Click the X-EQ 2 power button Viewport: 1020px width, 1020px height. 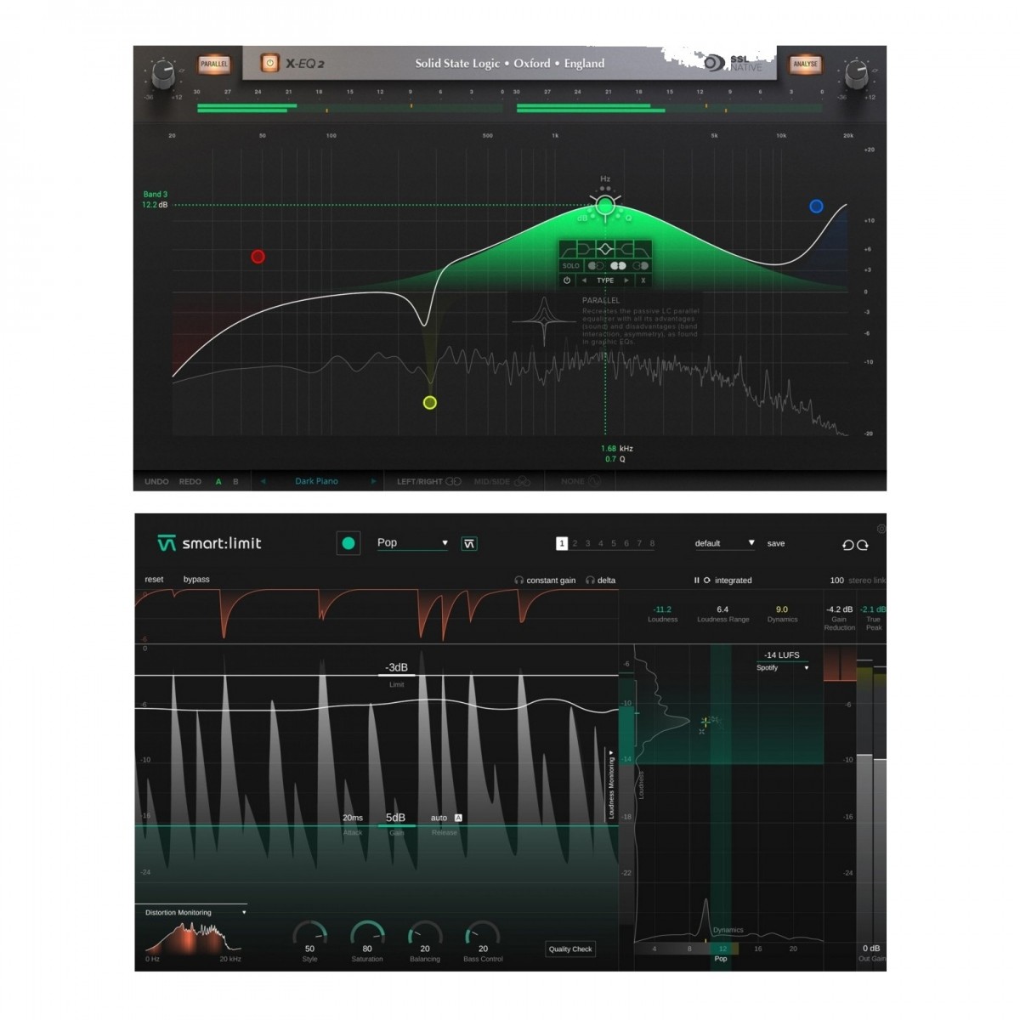269,63
